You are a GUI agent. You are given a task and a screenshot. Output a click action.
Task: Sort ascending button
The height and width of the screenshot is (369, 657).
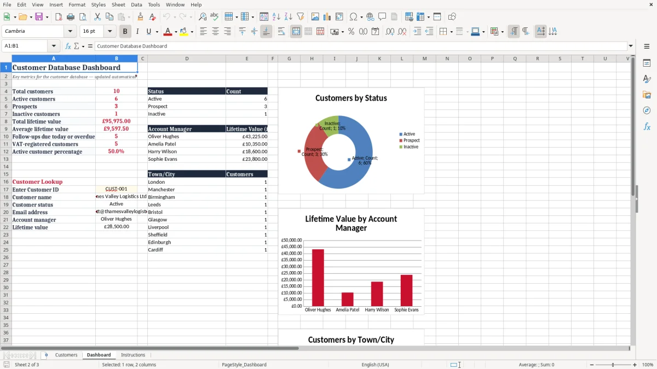[276, 17]
